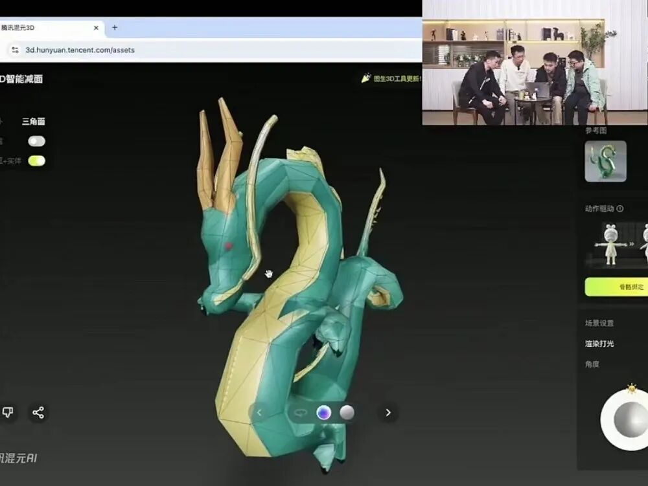Share the 3D dragon model
This screenshot has width=648, height=486.
click(x=38, y=413)
